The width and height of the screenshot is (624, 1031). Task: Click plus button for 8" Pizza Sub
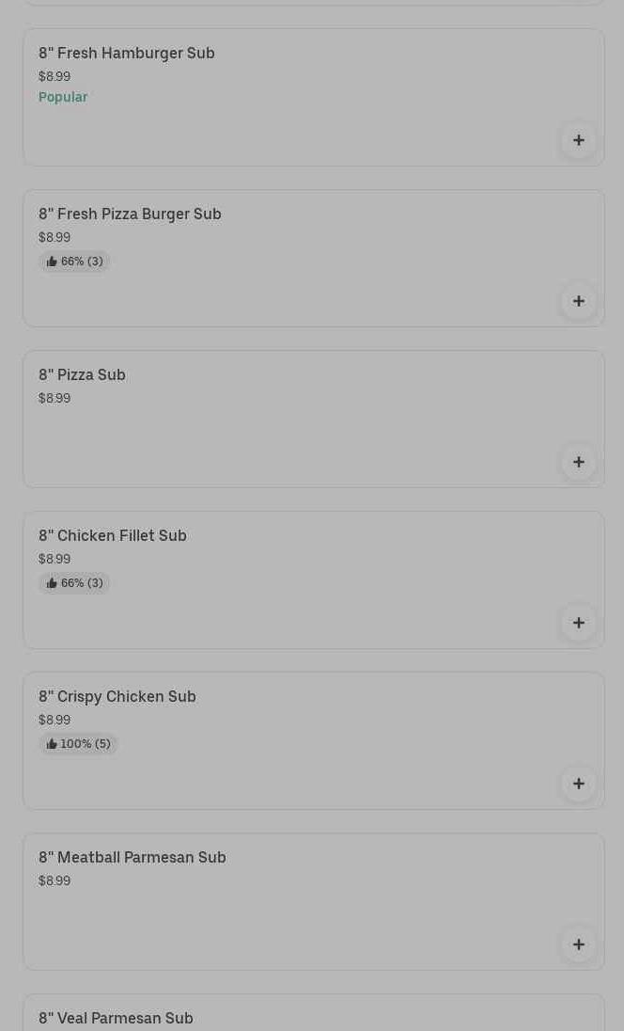tap(578, 462)
